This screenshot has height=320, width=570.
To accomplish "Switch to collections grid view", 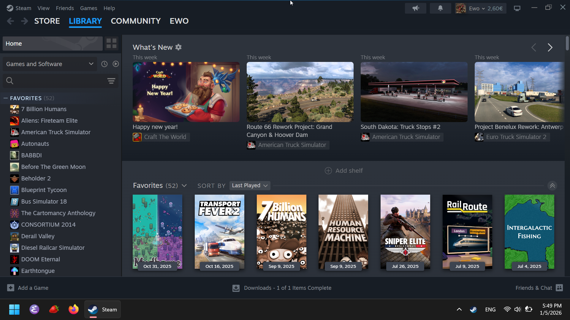I will click(x=111, y=44).
